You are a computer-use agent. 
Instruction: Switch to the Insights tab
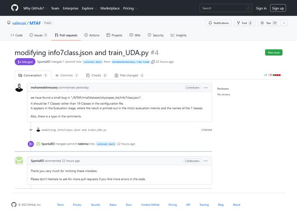click(x=178, y=35)
